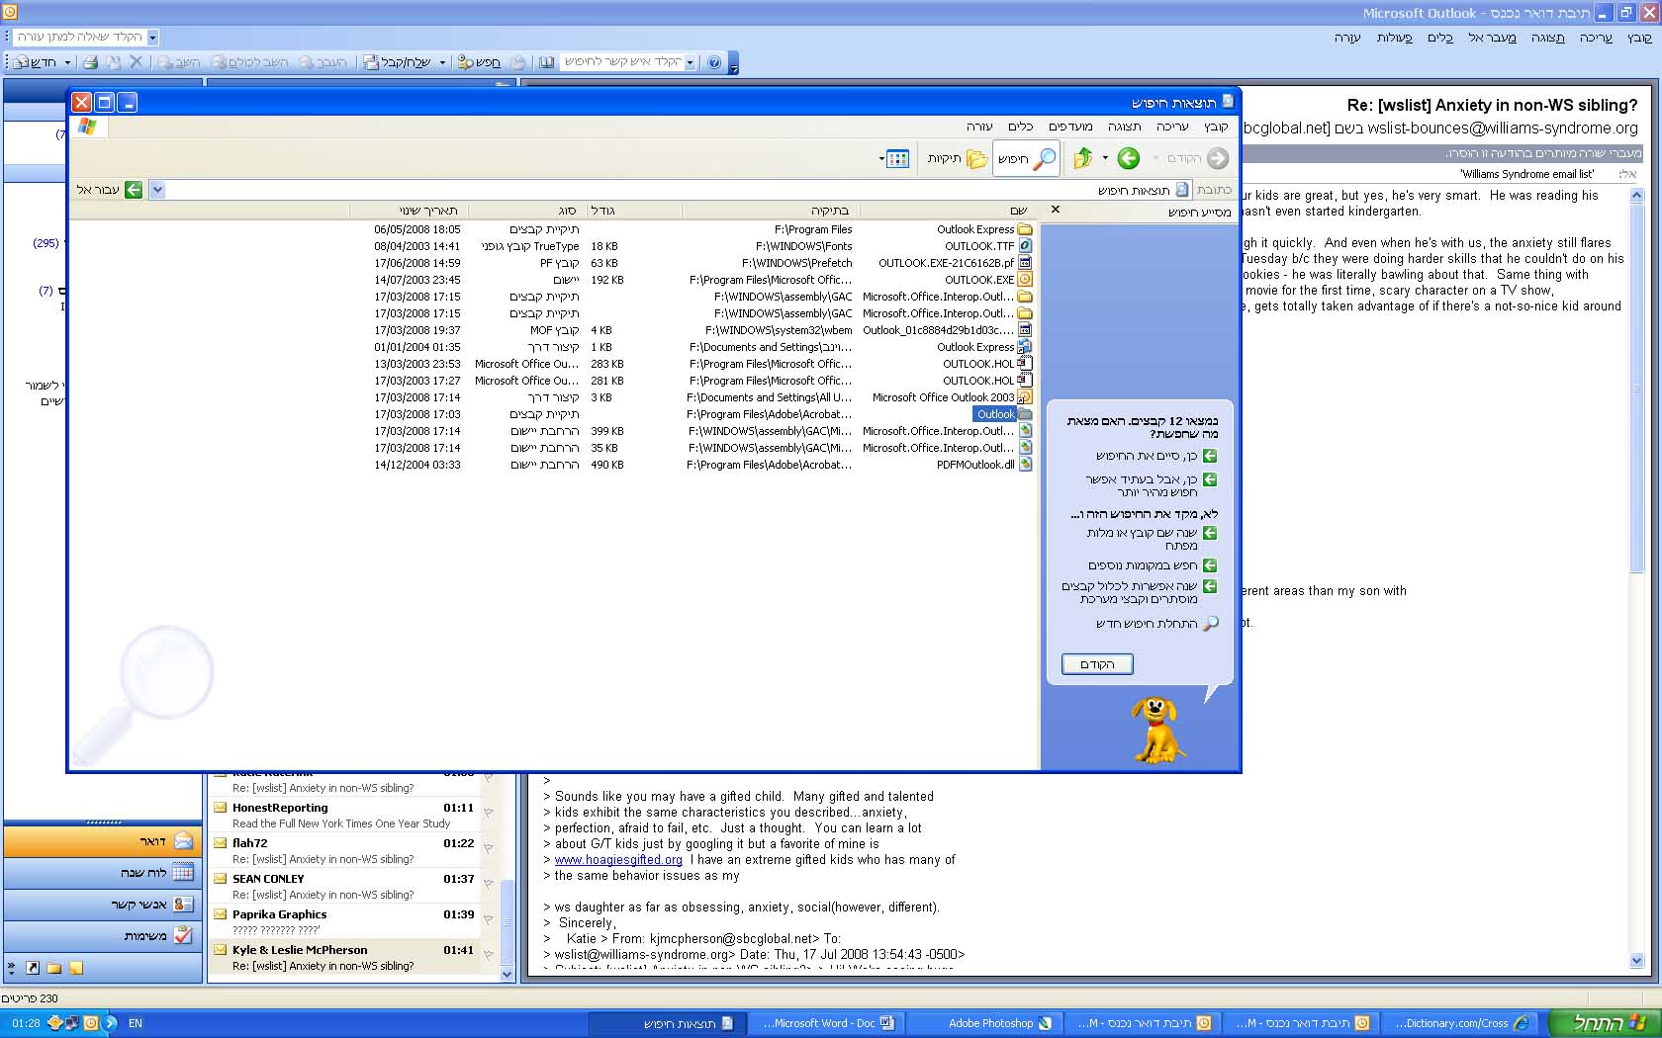
Task: Click the reading pane scrollbar down arrow
Action: coord(1636,960)
